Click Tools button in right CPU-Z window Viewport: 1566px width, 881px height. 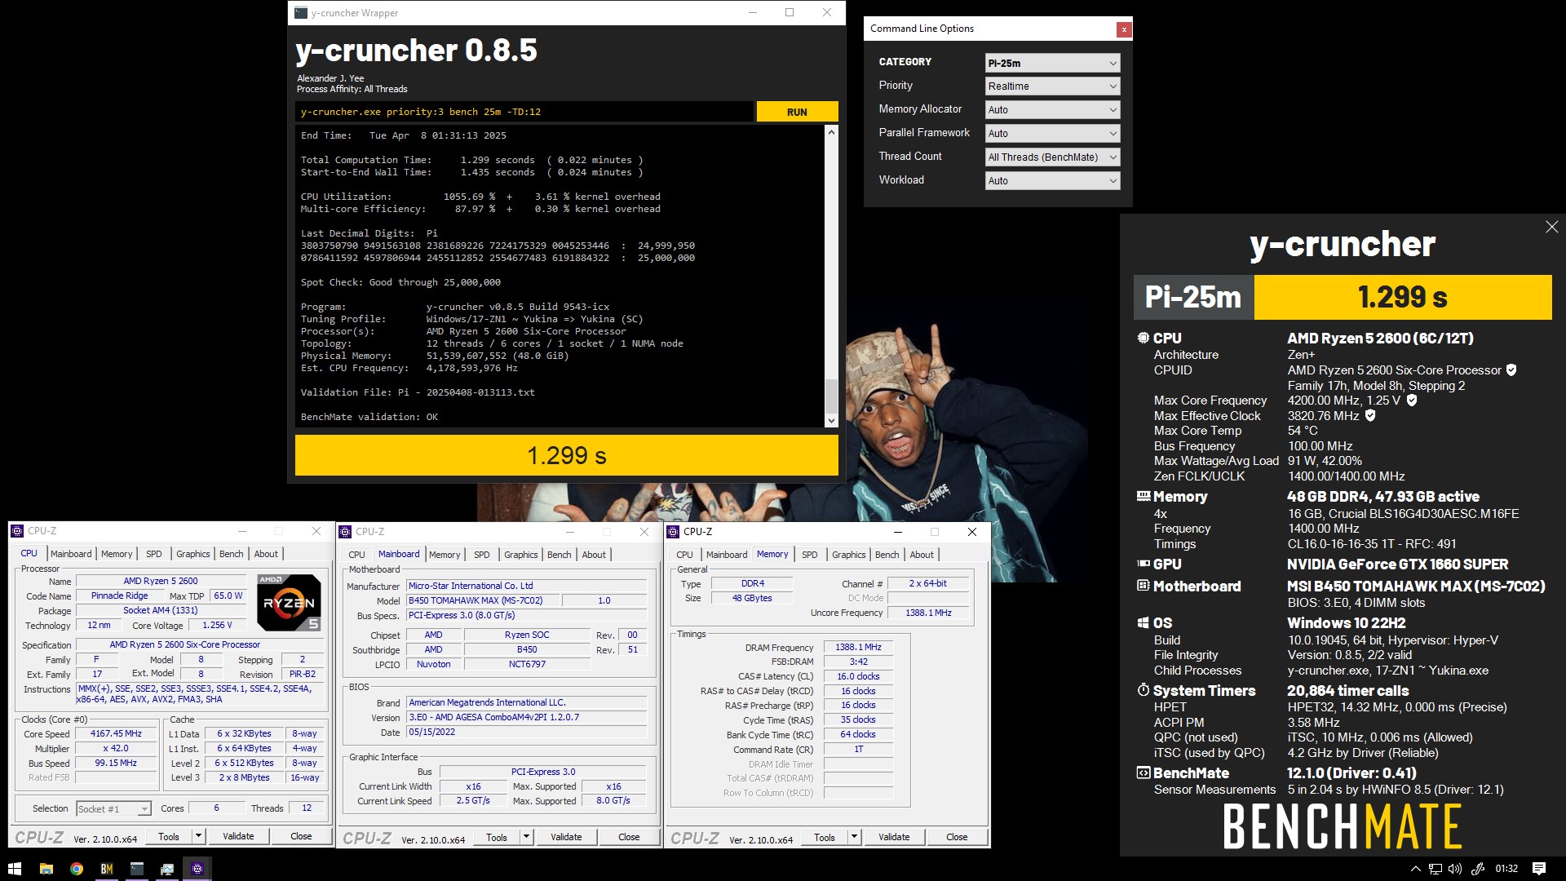[825, 838]
